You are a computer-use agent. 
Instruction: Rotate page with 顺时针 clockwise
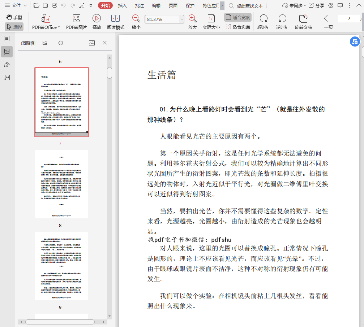264,22
